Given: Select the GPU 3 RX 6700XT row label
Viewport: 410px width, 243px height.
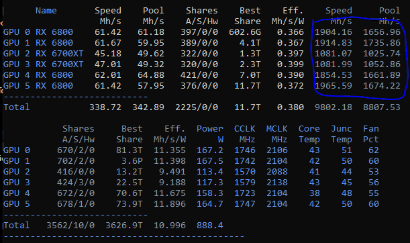Looking at the screenshot, I should coord(43,64).
